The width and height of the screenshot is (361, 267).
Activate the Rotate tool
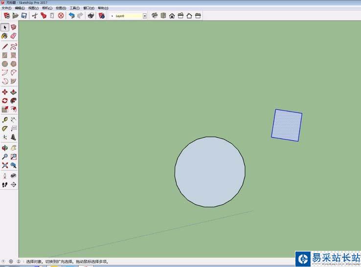tap(5, 101)
